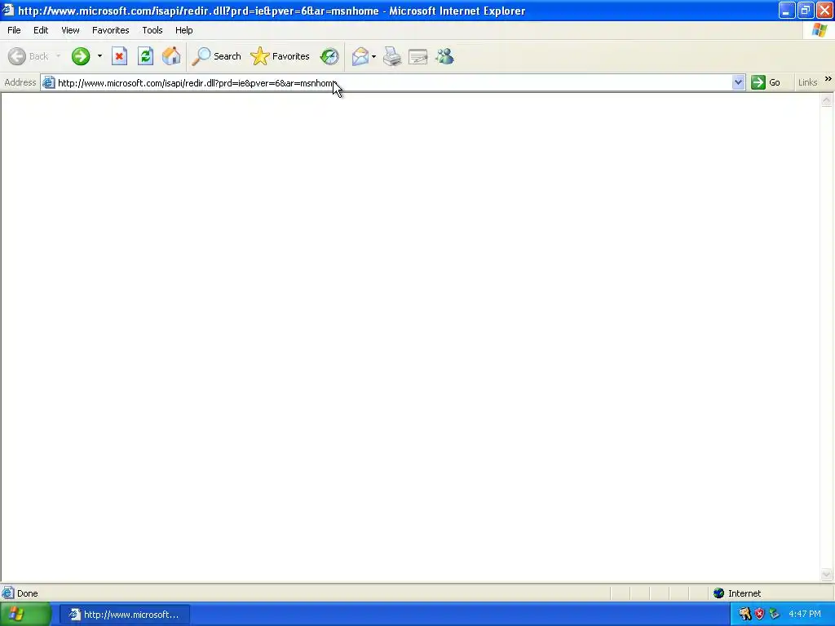Open the File menu
The image size is (835, 626).
(14, 30)
